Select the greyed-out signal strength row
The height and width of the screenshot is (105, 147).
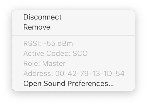pos(73,44)
